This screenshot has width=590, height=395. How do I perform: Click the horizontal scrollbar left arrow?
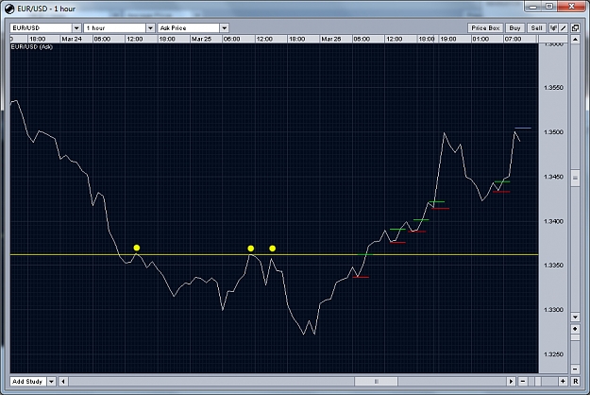63,382
